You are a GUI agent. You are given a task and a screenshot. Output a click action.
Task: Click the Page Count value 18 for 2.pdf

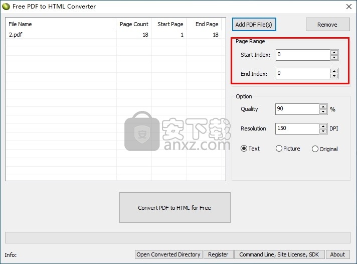pos(145,35)
